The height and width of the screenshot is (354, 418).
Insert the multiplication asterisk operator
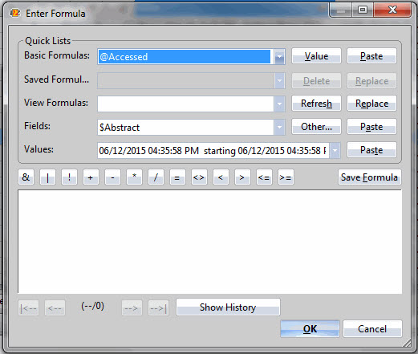pyautogui.click(x=134, y=177)
